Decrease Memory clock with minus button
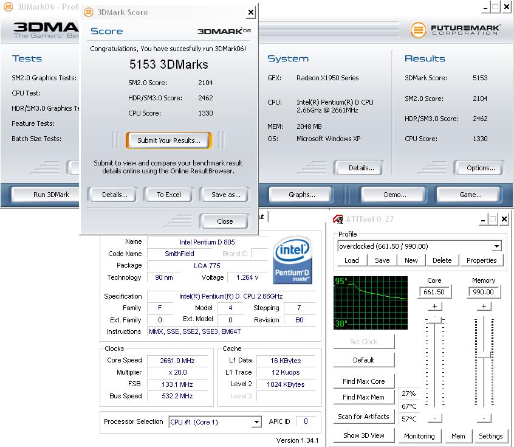The image size is (514, 447). point(484,418)
